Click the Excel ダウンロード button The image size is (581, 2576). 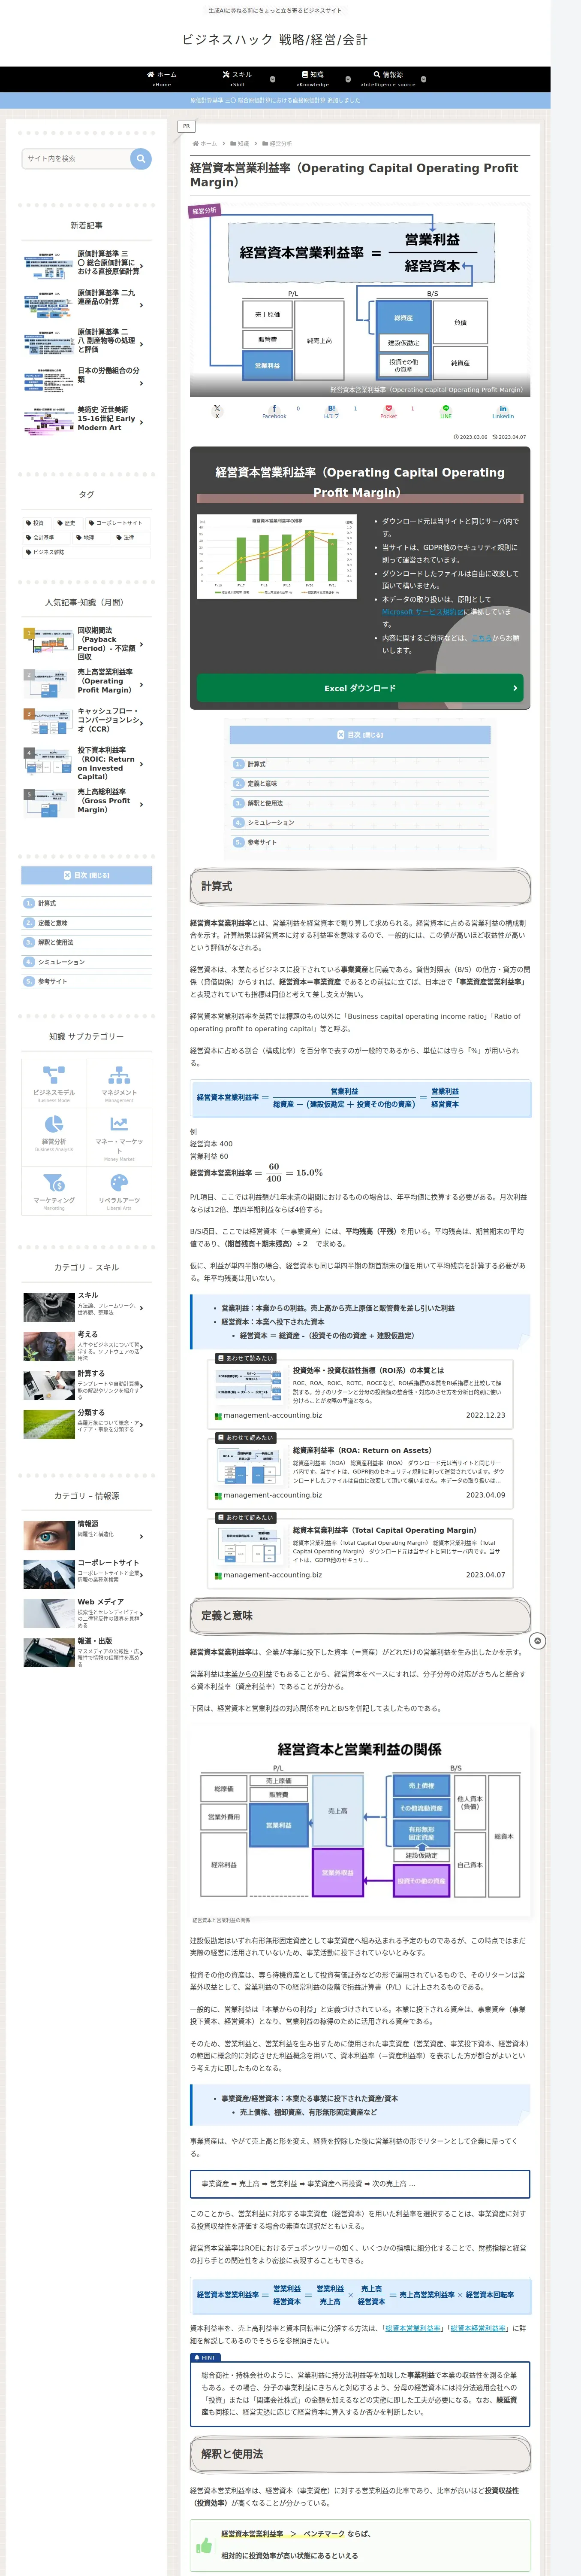(x=359, y=688)
